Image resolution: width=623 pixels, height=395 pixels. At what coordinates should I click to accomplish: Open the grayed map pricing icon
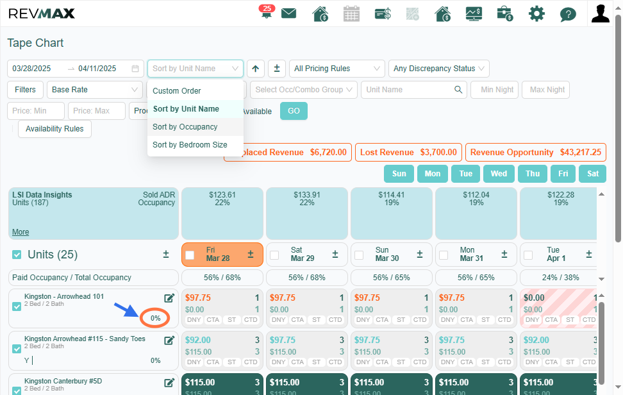click(x=412, y=14)
